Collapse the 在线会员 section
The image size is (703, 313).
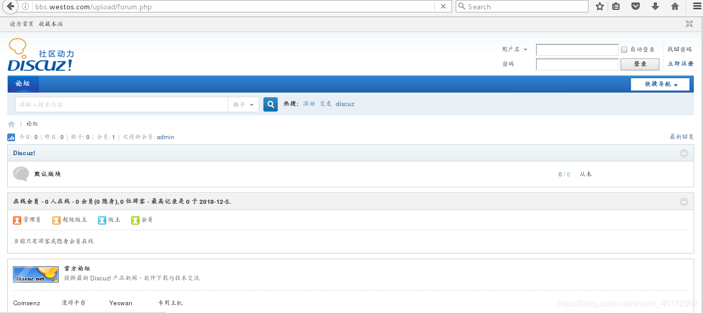(684, 202)
